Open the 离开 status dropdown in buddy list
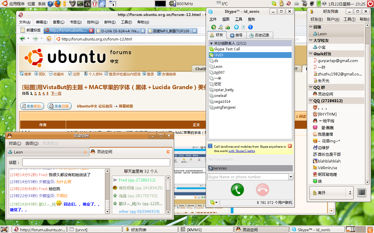Image resolution: width=374 pixels, height=233 pixels. (331, 193)
